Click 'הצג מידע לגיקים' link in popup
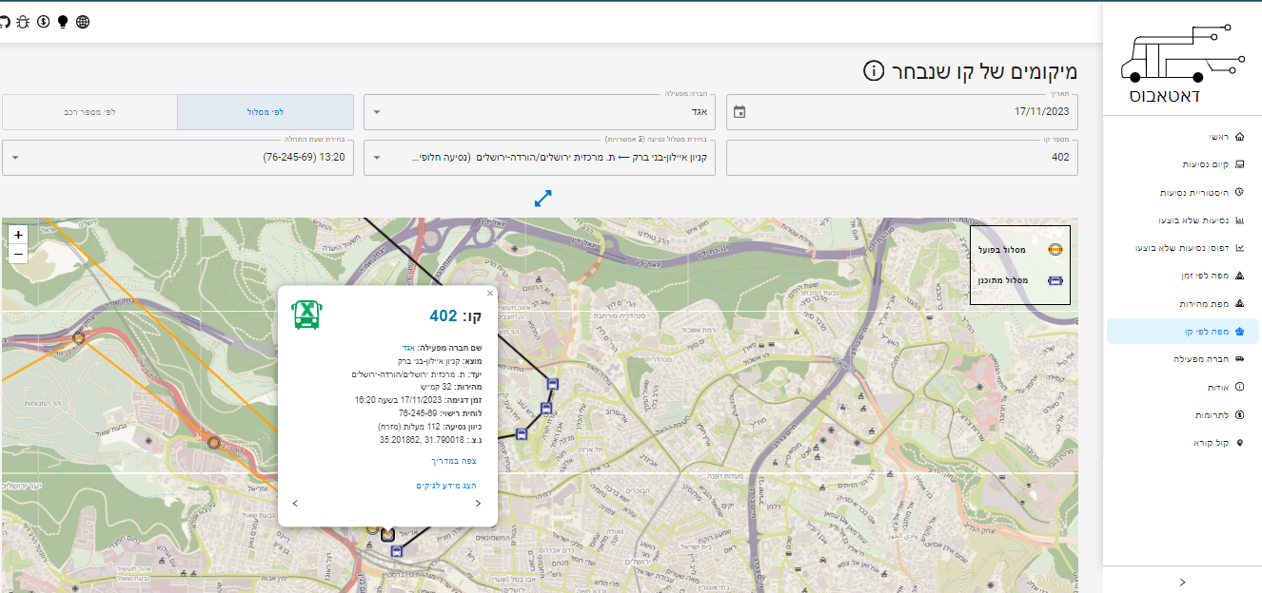The image size is (1262, 593). 445,486
